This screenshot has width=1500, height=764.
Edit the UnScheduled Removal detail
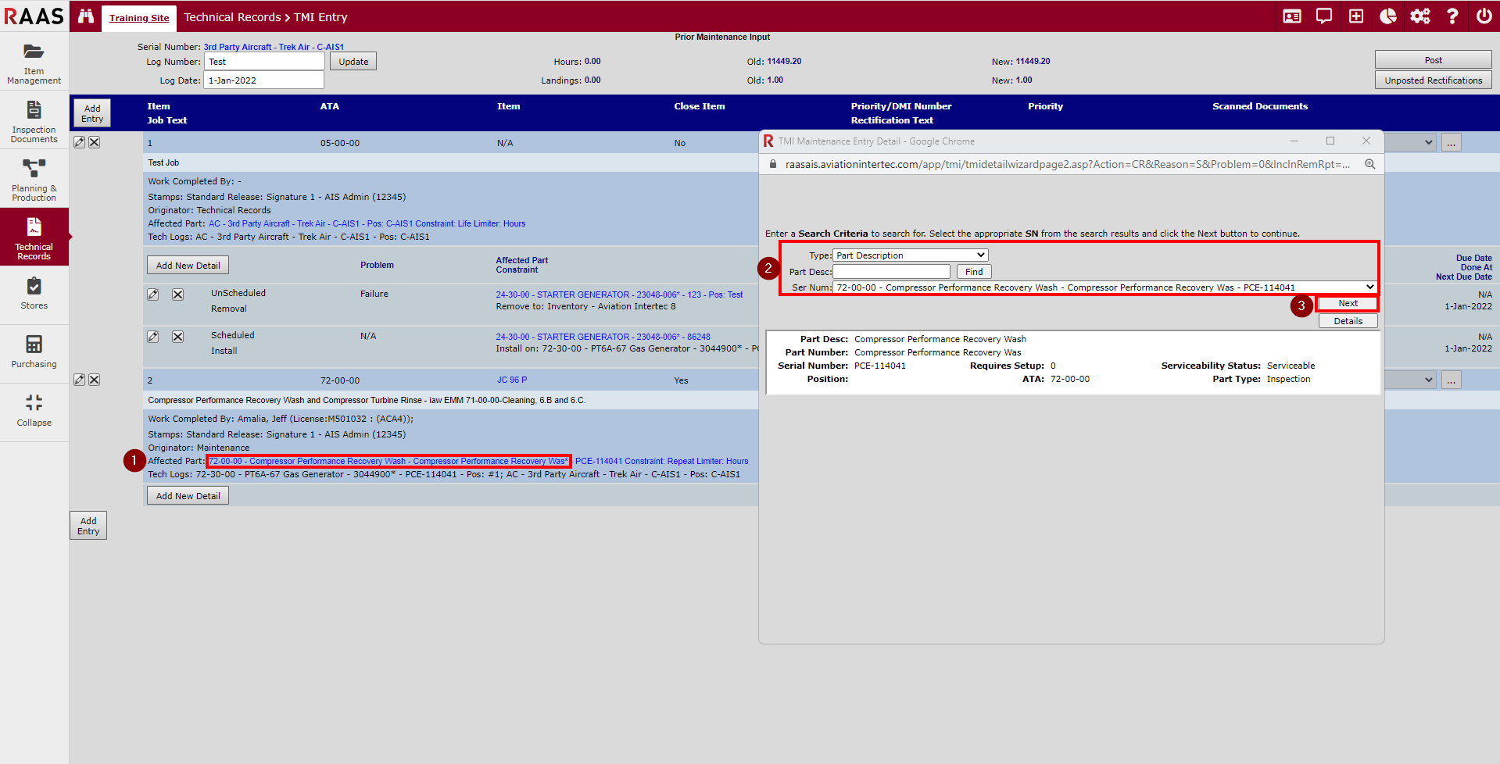(x=153, y=295)
